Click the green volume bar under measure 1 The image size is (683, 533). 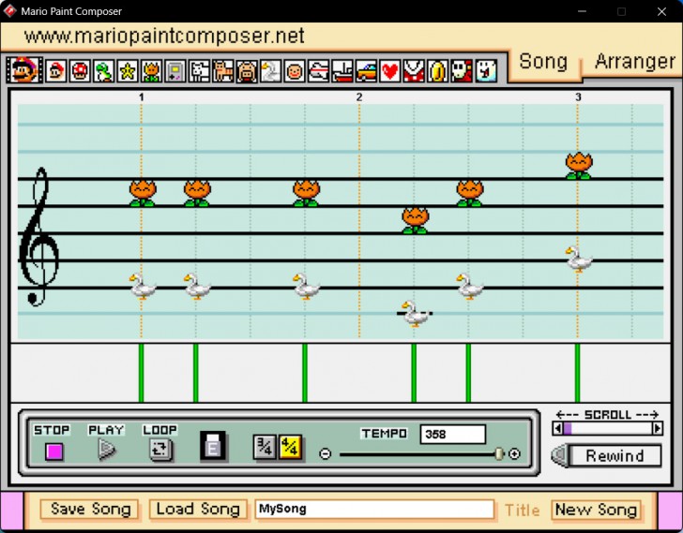click(x=141, y=373)
